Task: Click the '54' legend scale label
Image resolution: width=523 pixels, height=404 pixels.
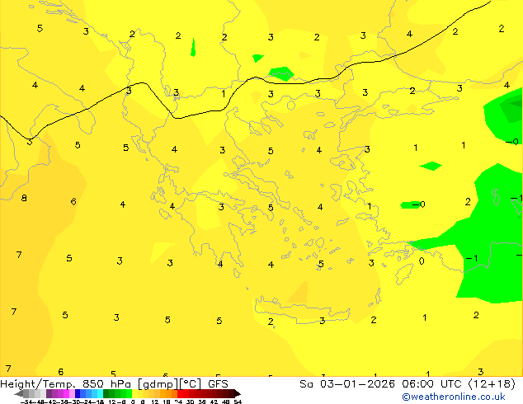Action: (238, 402)
